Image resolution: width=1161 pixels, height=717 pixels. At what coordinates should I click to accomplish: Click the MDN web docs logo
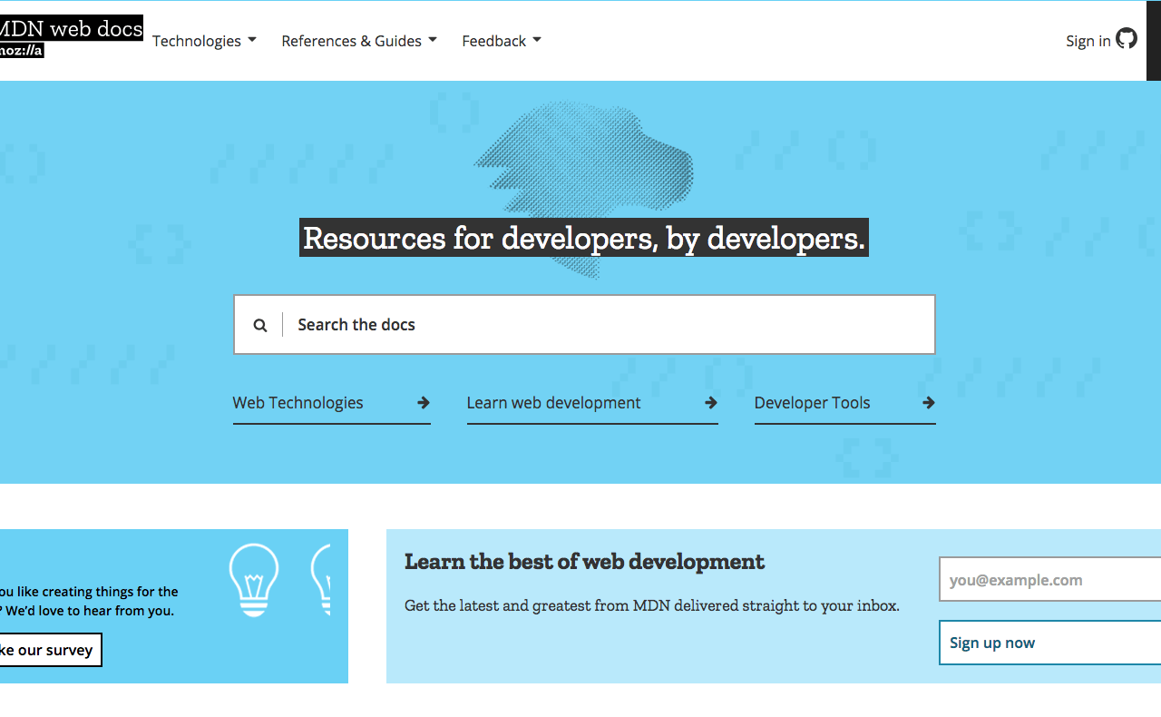click(71, 37)
